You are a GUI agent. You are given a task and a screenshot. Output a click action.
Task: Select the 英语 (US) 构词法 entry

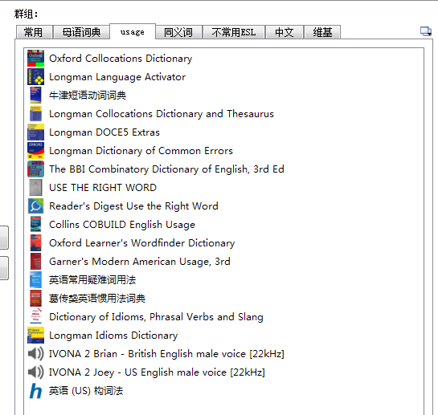click(223, 390)
